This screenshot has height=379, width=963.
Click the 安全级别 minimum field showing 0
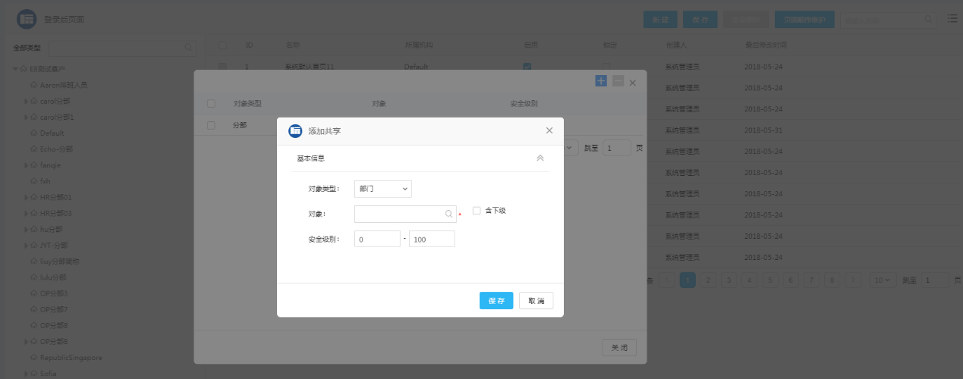tap(376, 240)
